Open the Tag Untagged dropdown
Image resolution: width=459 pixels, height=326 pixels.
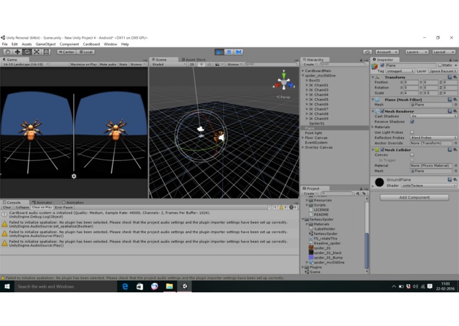tap(400, 71)
